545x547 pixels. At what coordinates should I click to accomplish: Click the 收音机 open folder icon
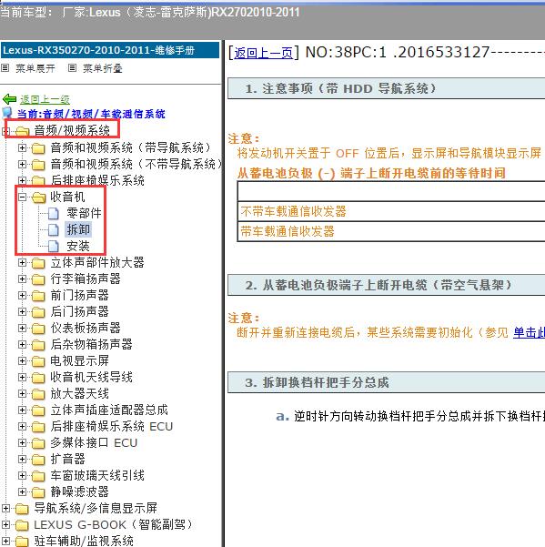coord(39,198)
